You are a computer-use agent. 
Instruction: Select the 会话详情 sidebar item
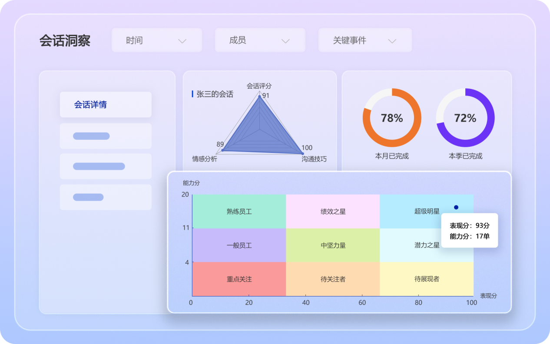click(106, 105)
